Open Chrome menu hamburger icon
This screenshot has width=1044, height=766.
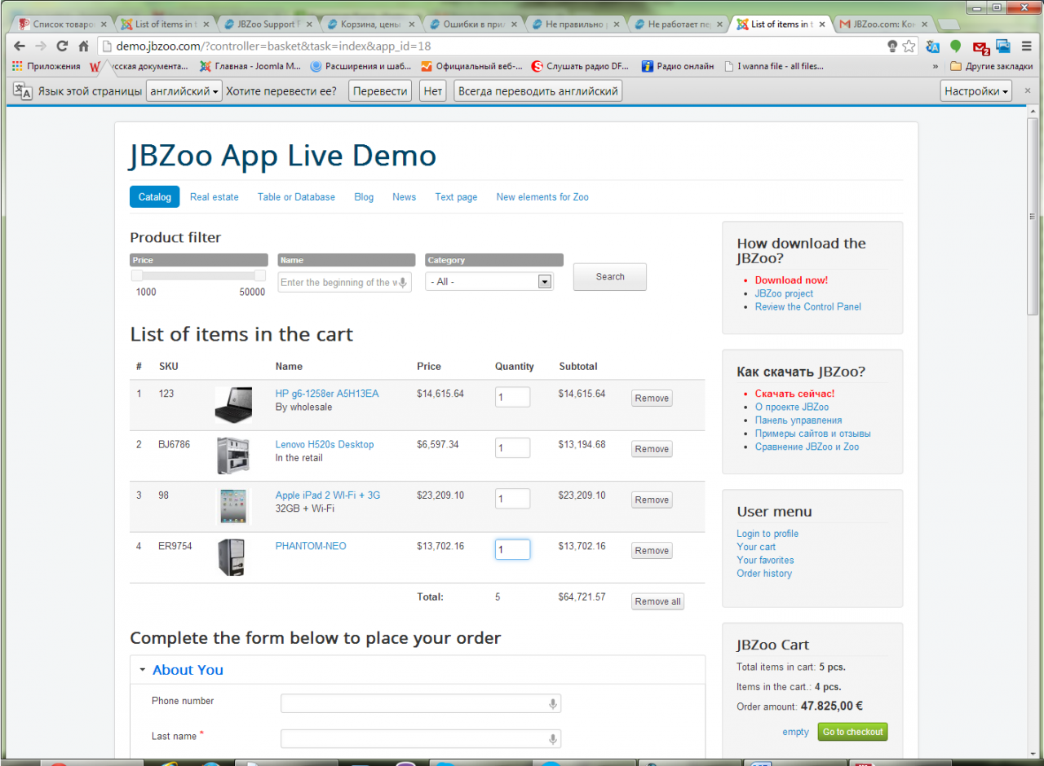click(x=1026, y=46)
